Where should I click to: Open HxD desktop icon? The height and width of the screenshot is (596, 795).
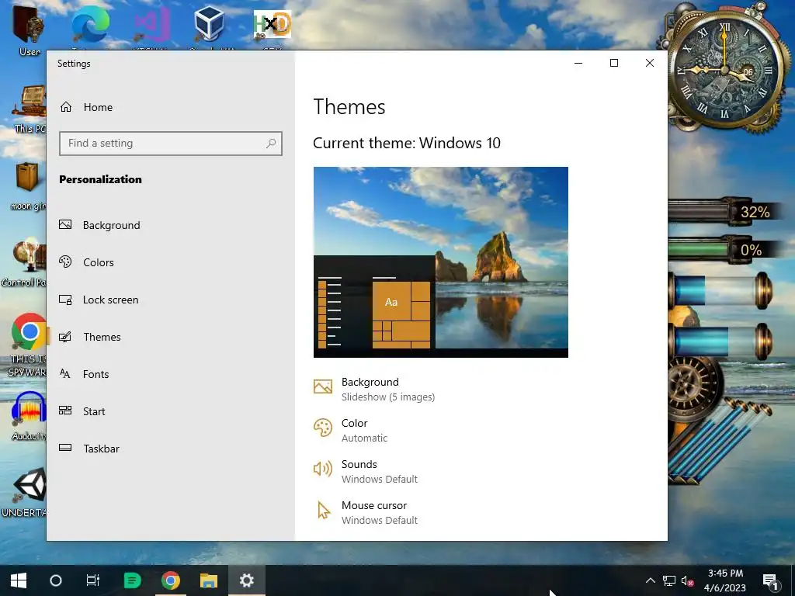point(273,26)
